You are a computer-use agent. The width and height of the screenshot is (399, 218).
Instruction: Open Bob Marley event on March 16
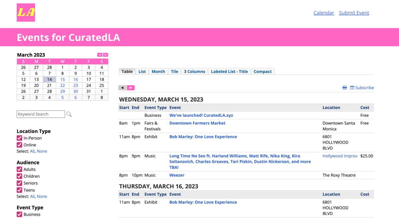click(203, 202)
